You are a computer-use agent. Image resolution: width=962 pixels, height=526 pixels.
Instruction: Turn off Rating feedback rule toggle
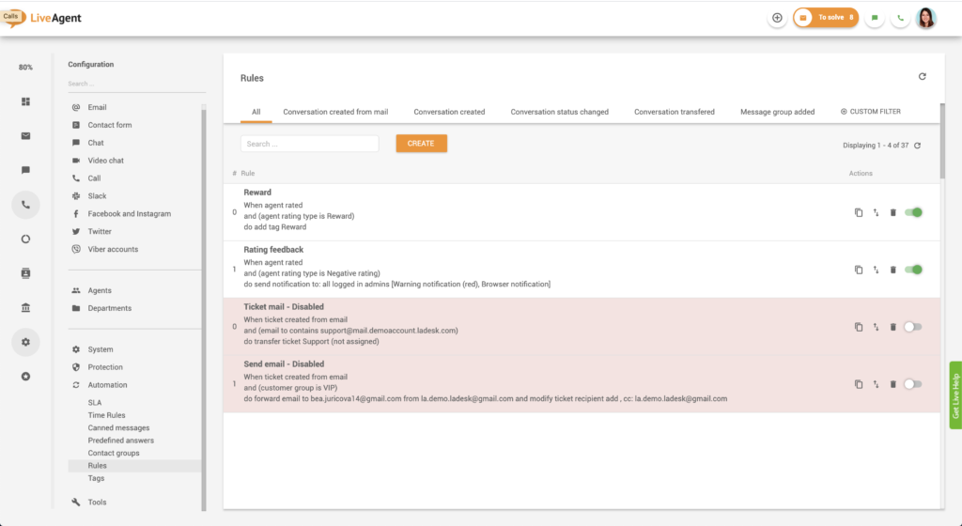pos(913,270)
